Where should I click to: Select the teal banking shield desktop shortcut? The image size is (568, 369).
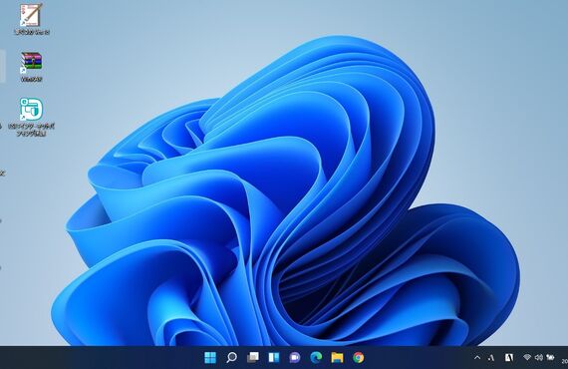click(x=32, y=117)
